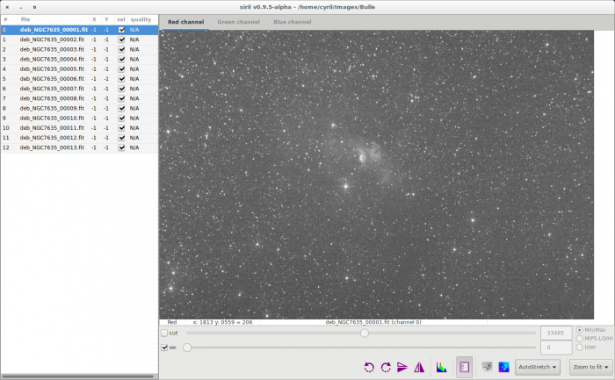Select file name deb_NGC7635_00010.fit

coord(52,118)
